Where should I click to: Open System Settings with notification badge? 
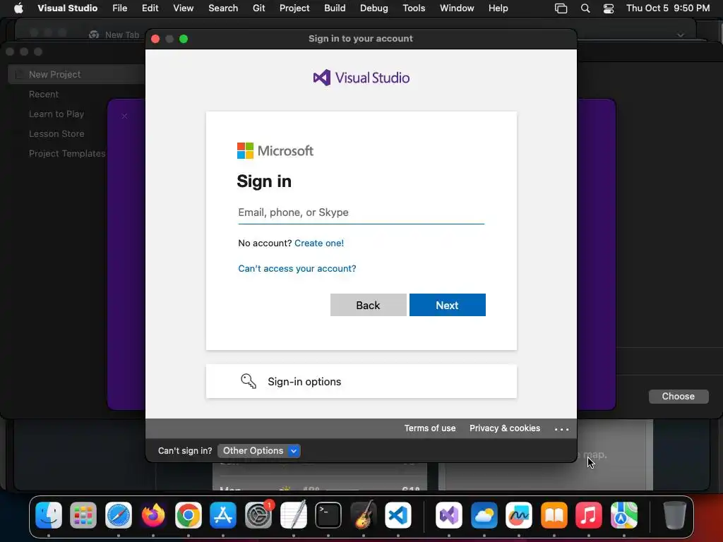(x=258, y=514)
